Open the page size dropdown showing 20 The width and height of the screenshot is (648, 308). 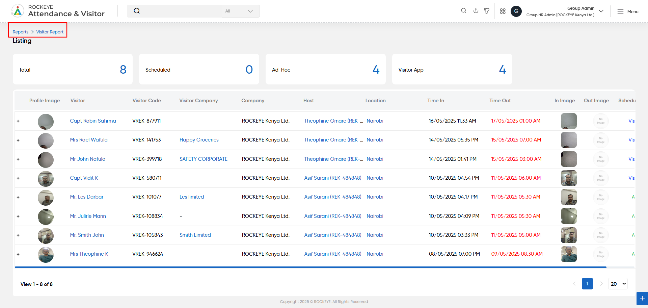click(618, 284)
